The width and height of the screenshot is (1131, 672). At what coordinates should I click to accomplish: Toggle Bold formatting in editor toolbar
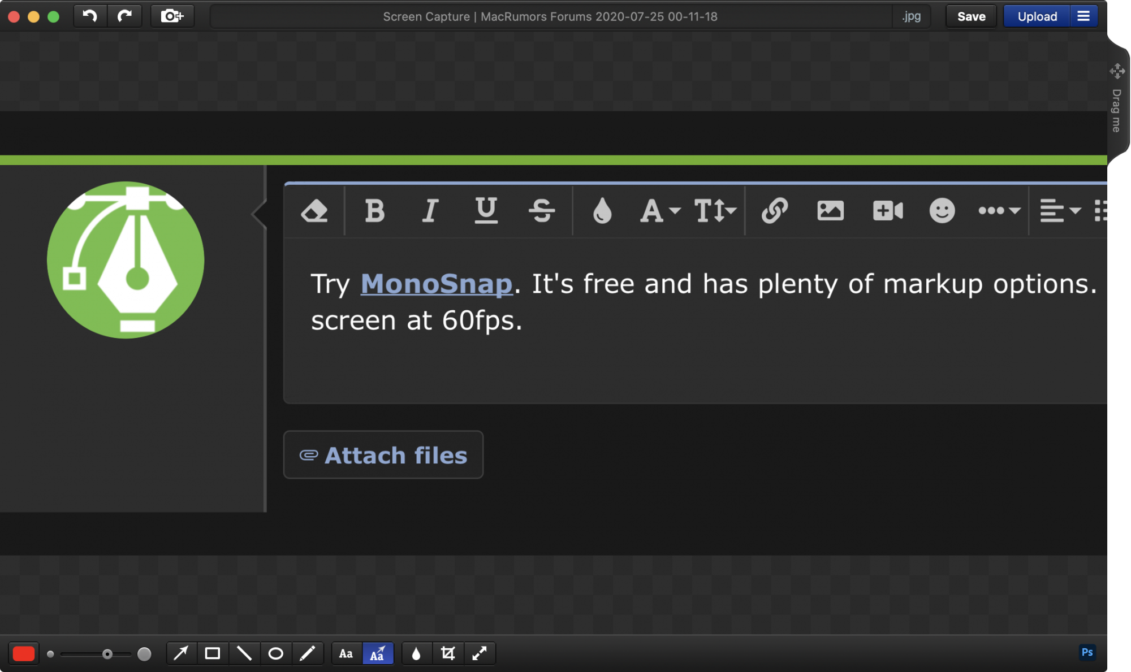coord(374,211)
